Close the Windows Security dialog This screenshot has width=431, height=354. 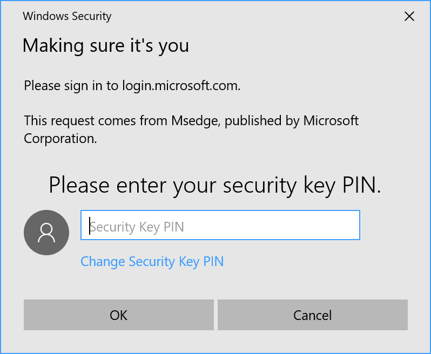(409, 16)
